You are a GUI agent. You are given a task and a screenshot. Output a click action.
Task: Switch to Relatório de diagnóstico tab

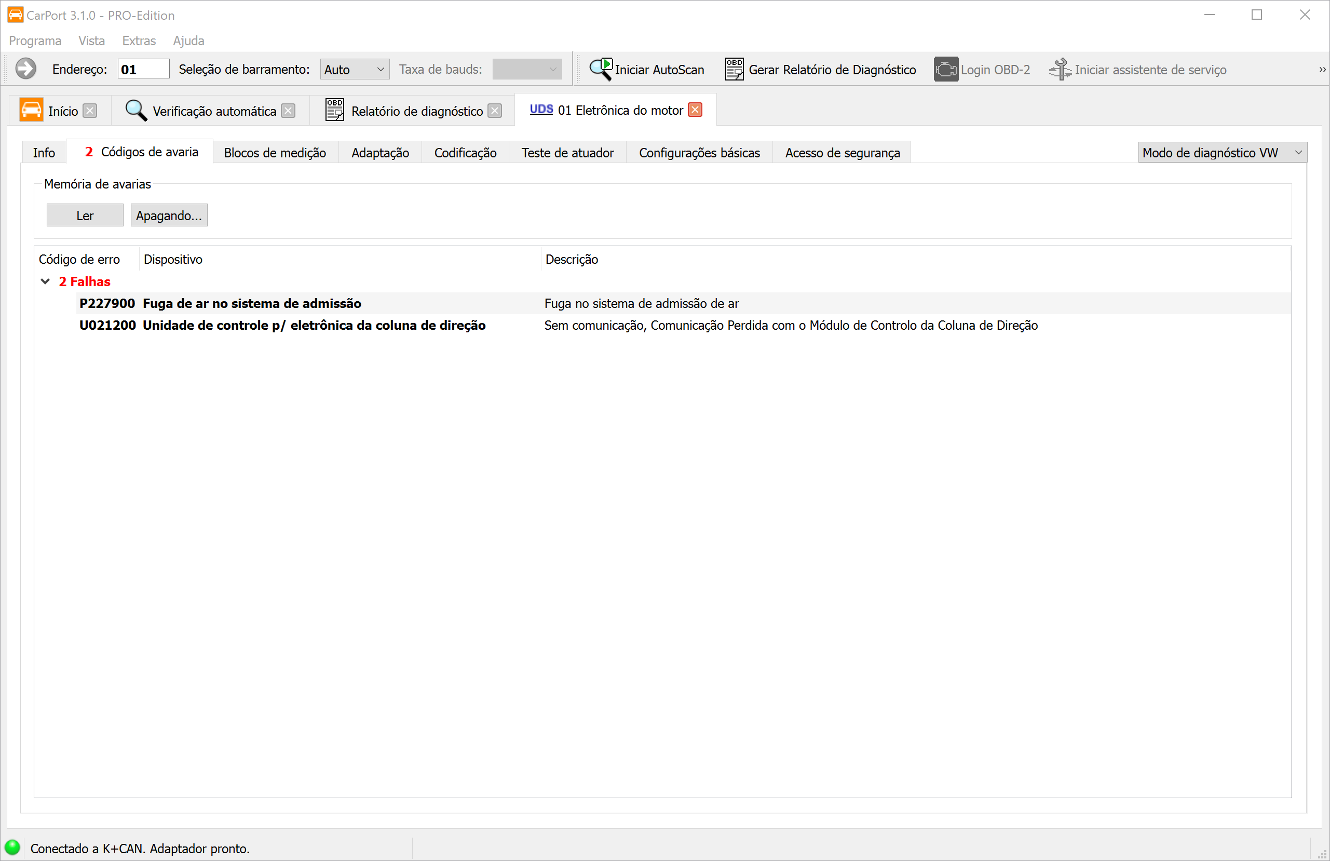pos(416,111)
